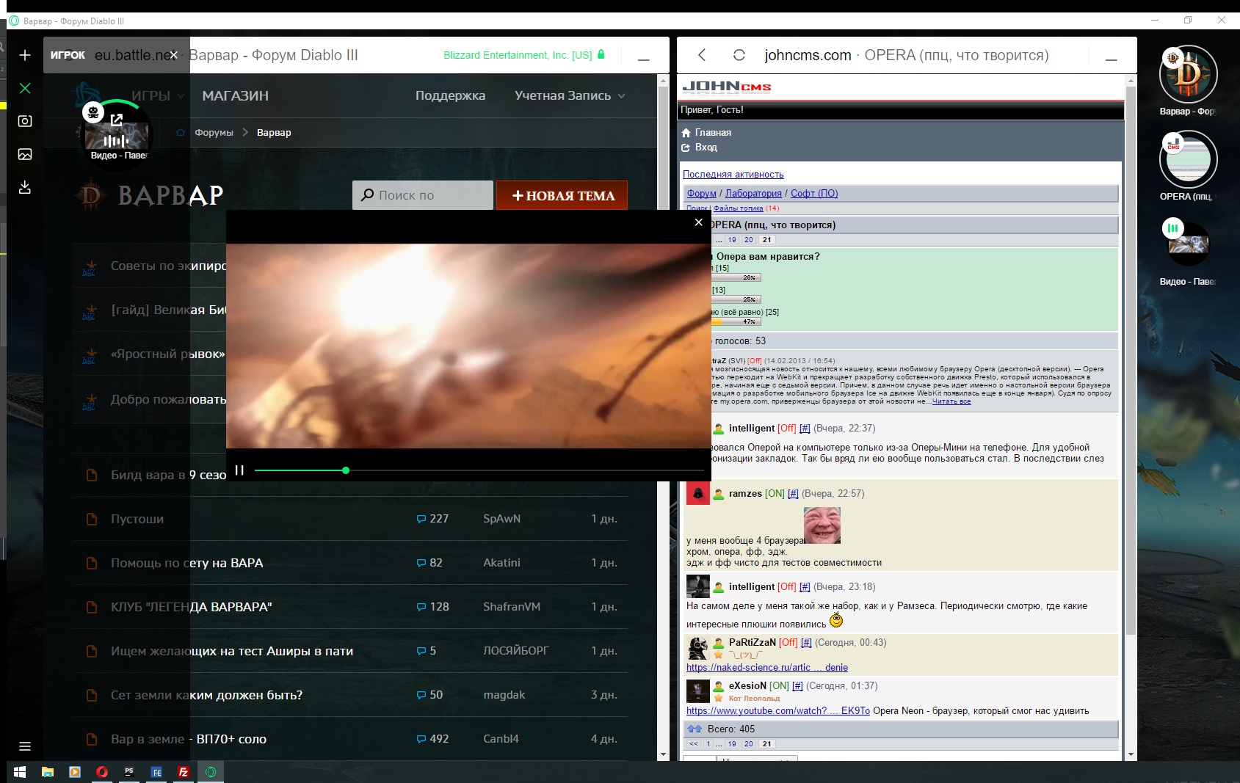
Task: Pause the playing video
Action: pos(239,470)
